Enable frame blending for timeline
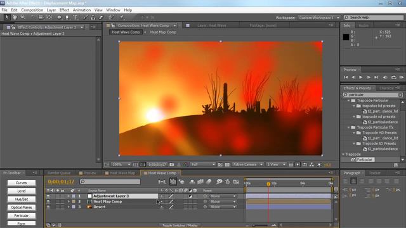This screenshot has width=406, height=228. coord(200,182)
